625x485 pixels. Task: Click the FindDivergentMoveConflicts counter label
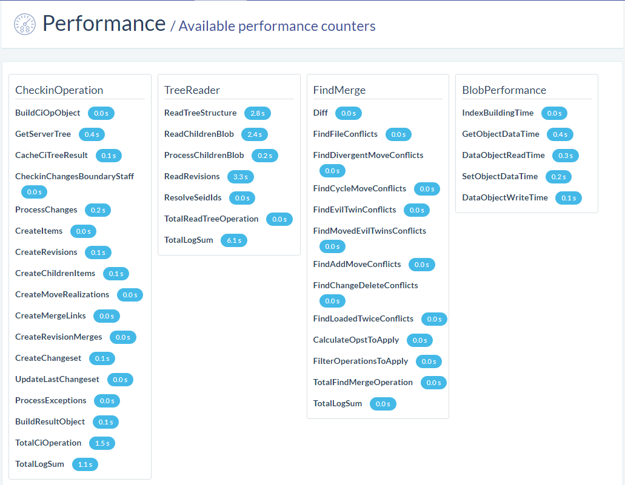tap(369, 155)
